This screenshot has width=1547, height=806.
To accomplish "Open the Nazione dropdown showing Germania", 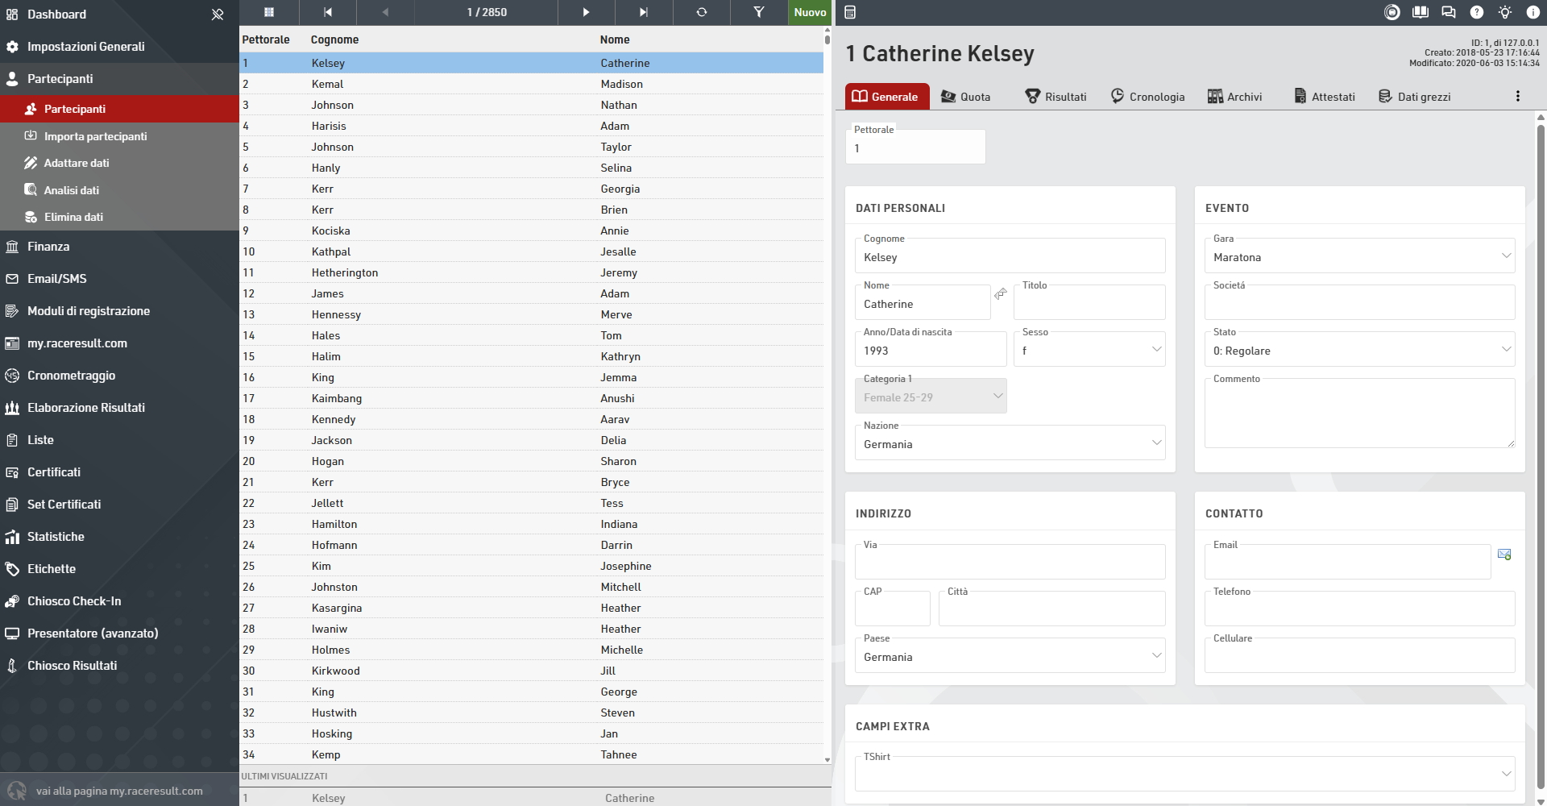I will pos(1009,444).
